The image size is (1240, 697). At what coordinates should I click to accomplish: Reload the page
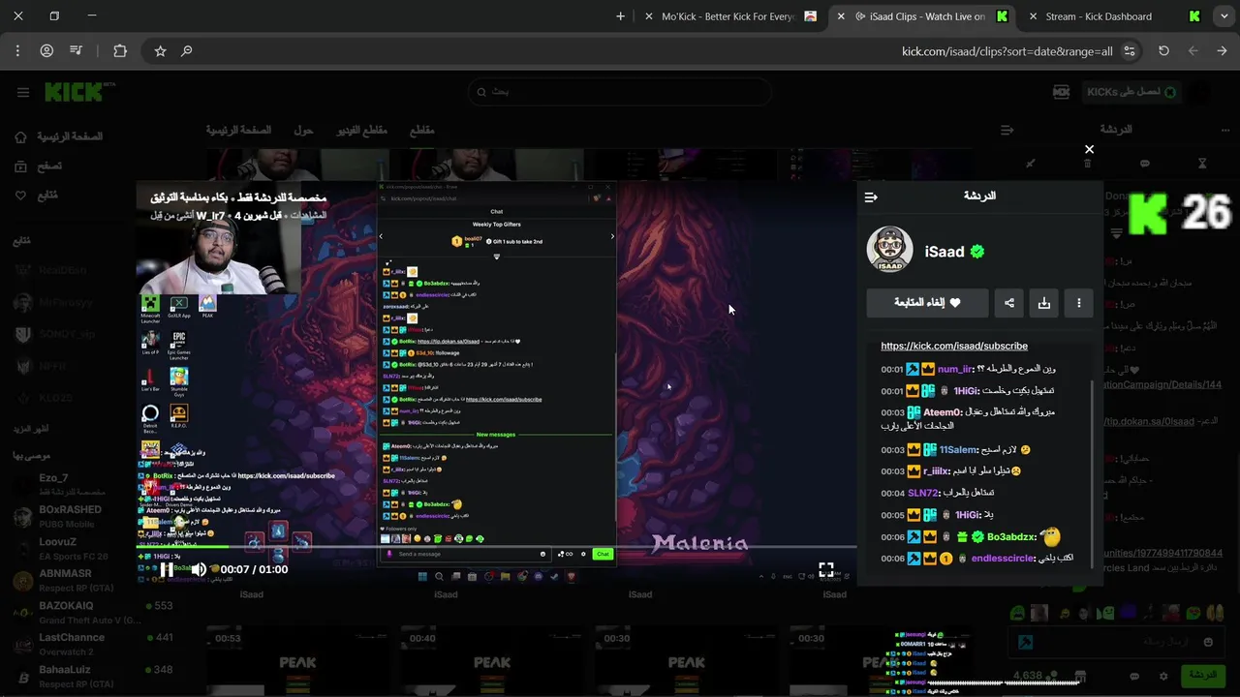(x=1164, y=51)
